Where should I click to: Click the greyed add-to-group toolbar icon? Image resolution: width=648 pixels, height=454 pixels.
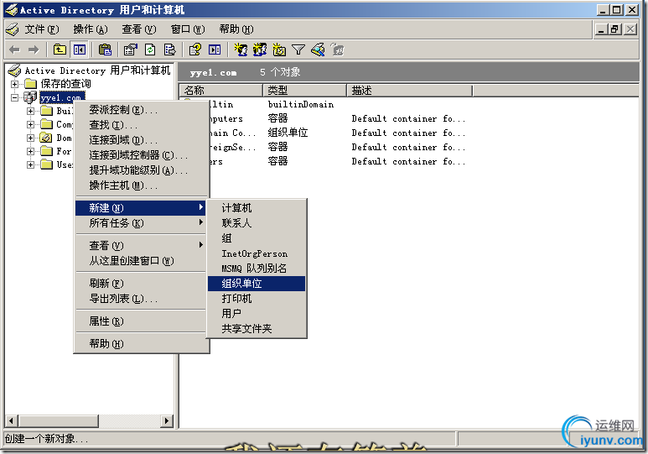(338, 50)
